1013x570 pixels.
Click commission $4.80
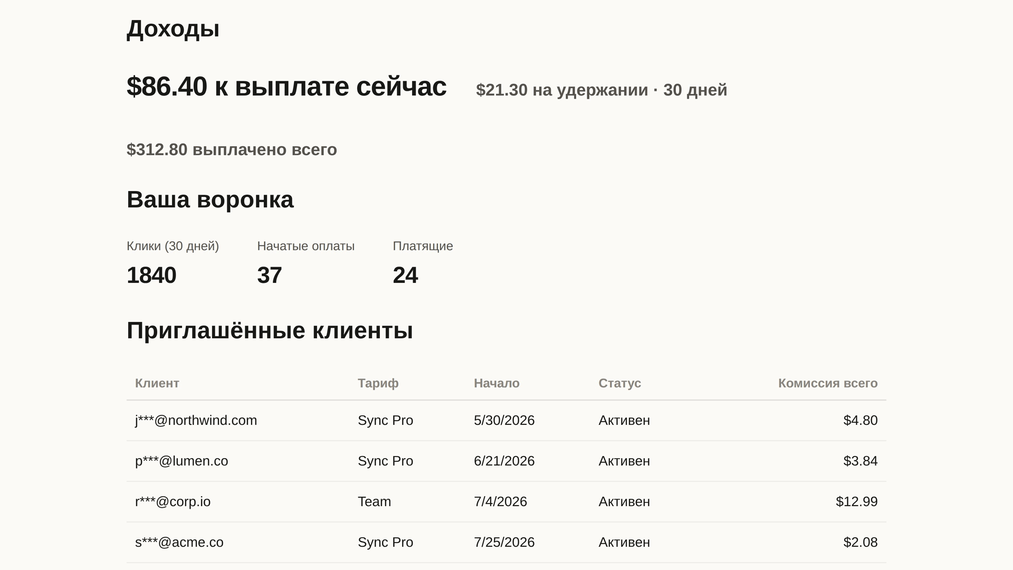click(861, 420)
